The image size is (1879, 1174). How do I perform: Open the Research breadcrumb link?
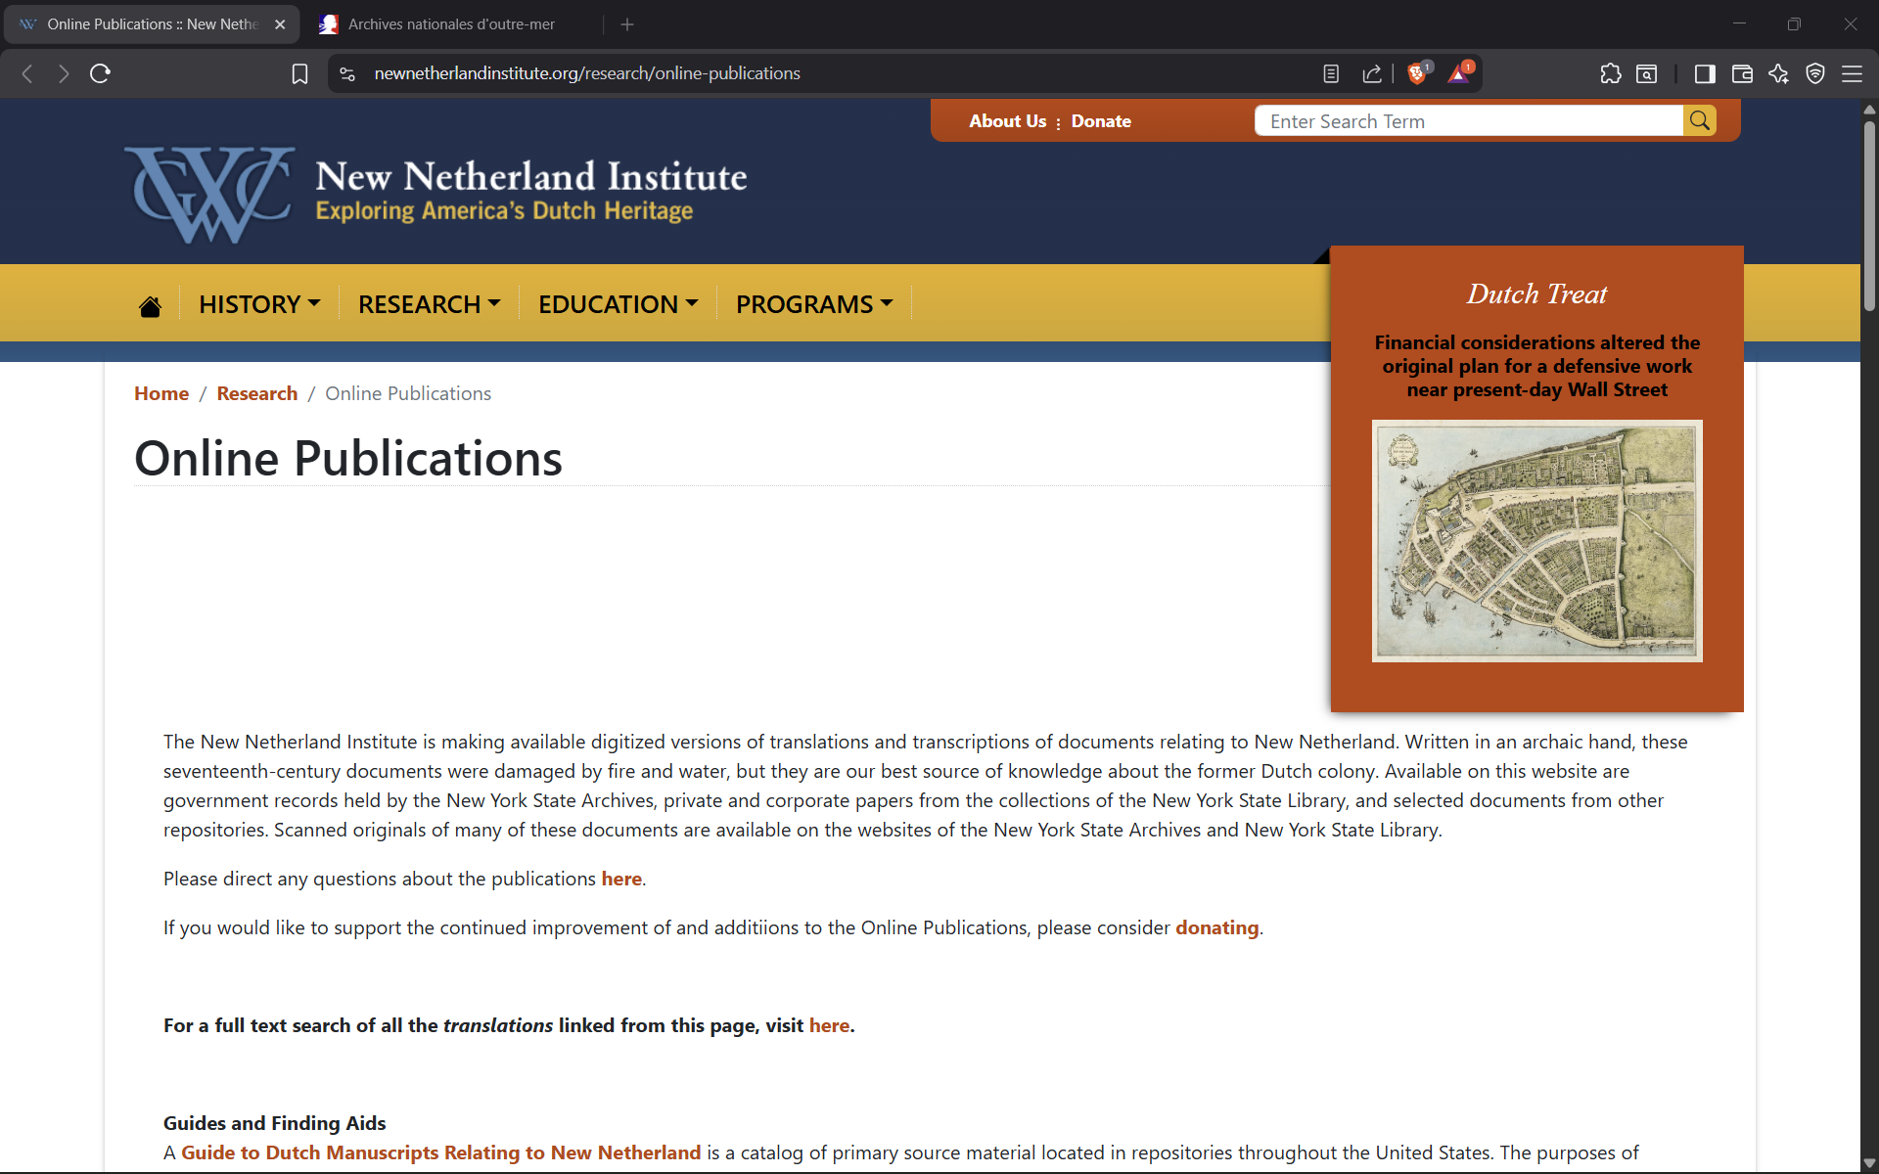pyautogui.click(x=256, y=393)
